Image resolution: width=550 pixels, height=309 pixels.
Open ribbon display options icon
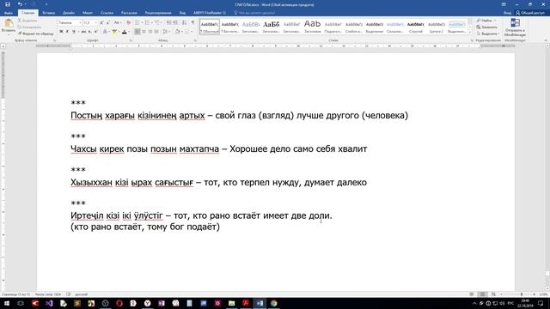[x=504, y=4]
